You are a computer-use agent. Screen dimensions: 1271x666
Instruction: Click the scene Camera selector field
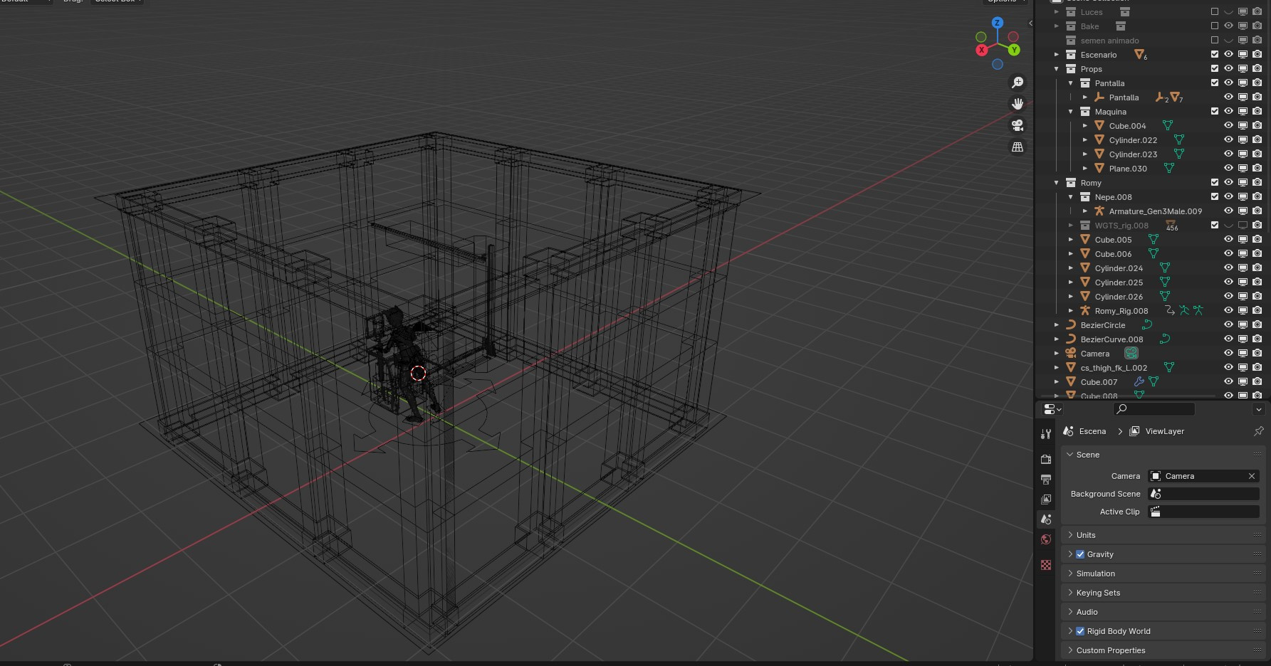(x=1203, y=476)
